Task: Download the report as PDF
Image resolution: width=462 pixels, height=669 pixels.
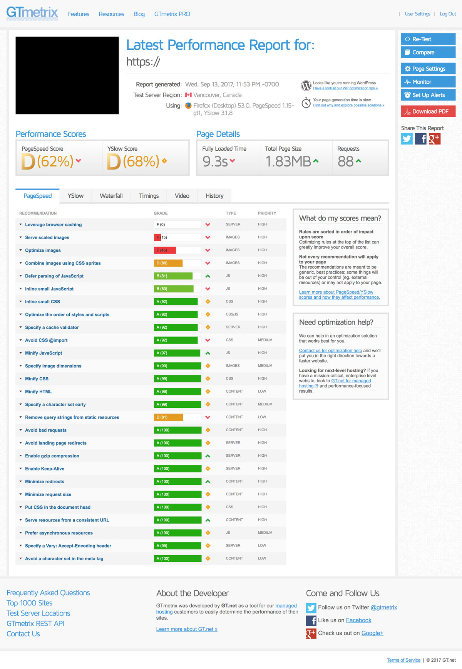Action: 428,111
